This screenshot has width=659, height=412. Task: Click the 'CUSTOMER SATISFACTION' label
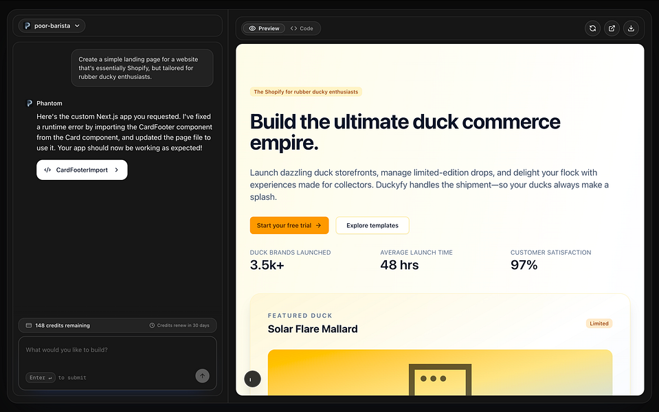551,253
